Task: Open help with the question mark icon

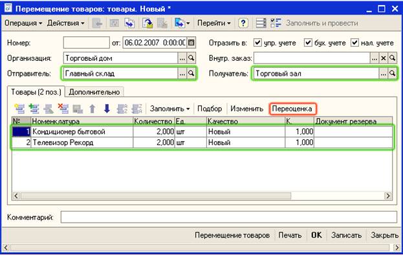Action: tap(243, 23)
